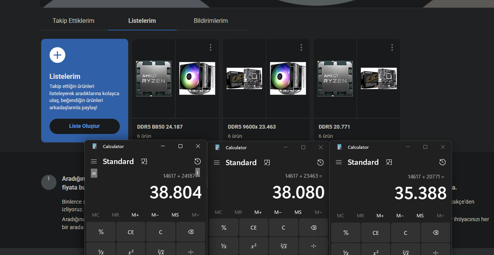Click expression 14617 + 23463 =
This screenshot has width=494, height=255.
pyautogui.click(x=304, y=176)
